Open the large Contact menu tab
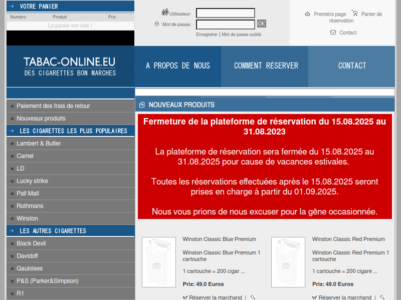401x300 pixels. pos(352,66)
